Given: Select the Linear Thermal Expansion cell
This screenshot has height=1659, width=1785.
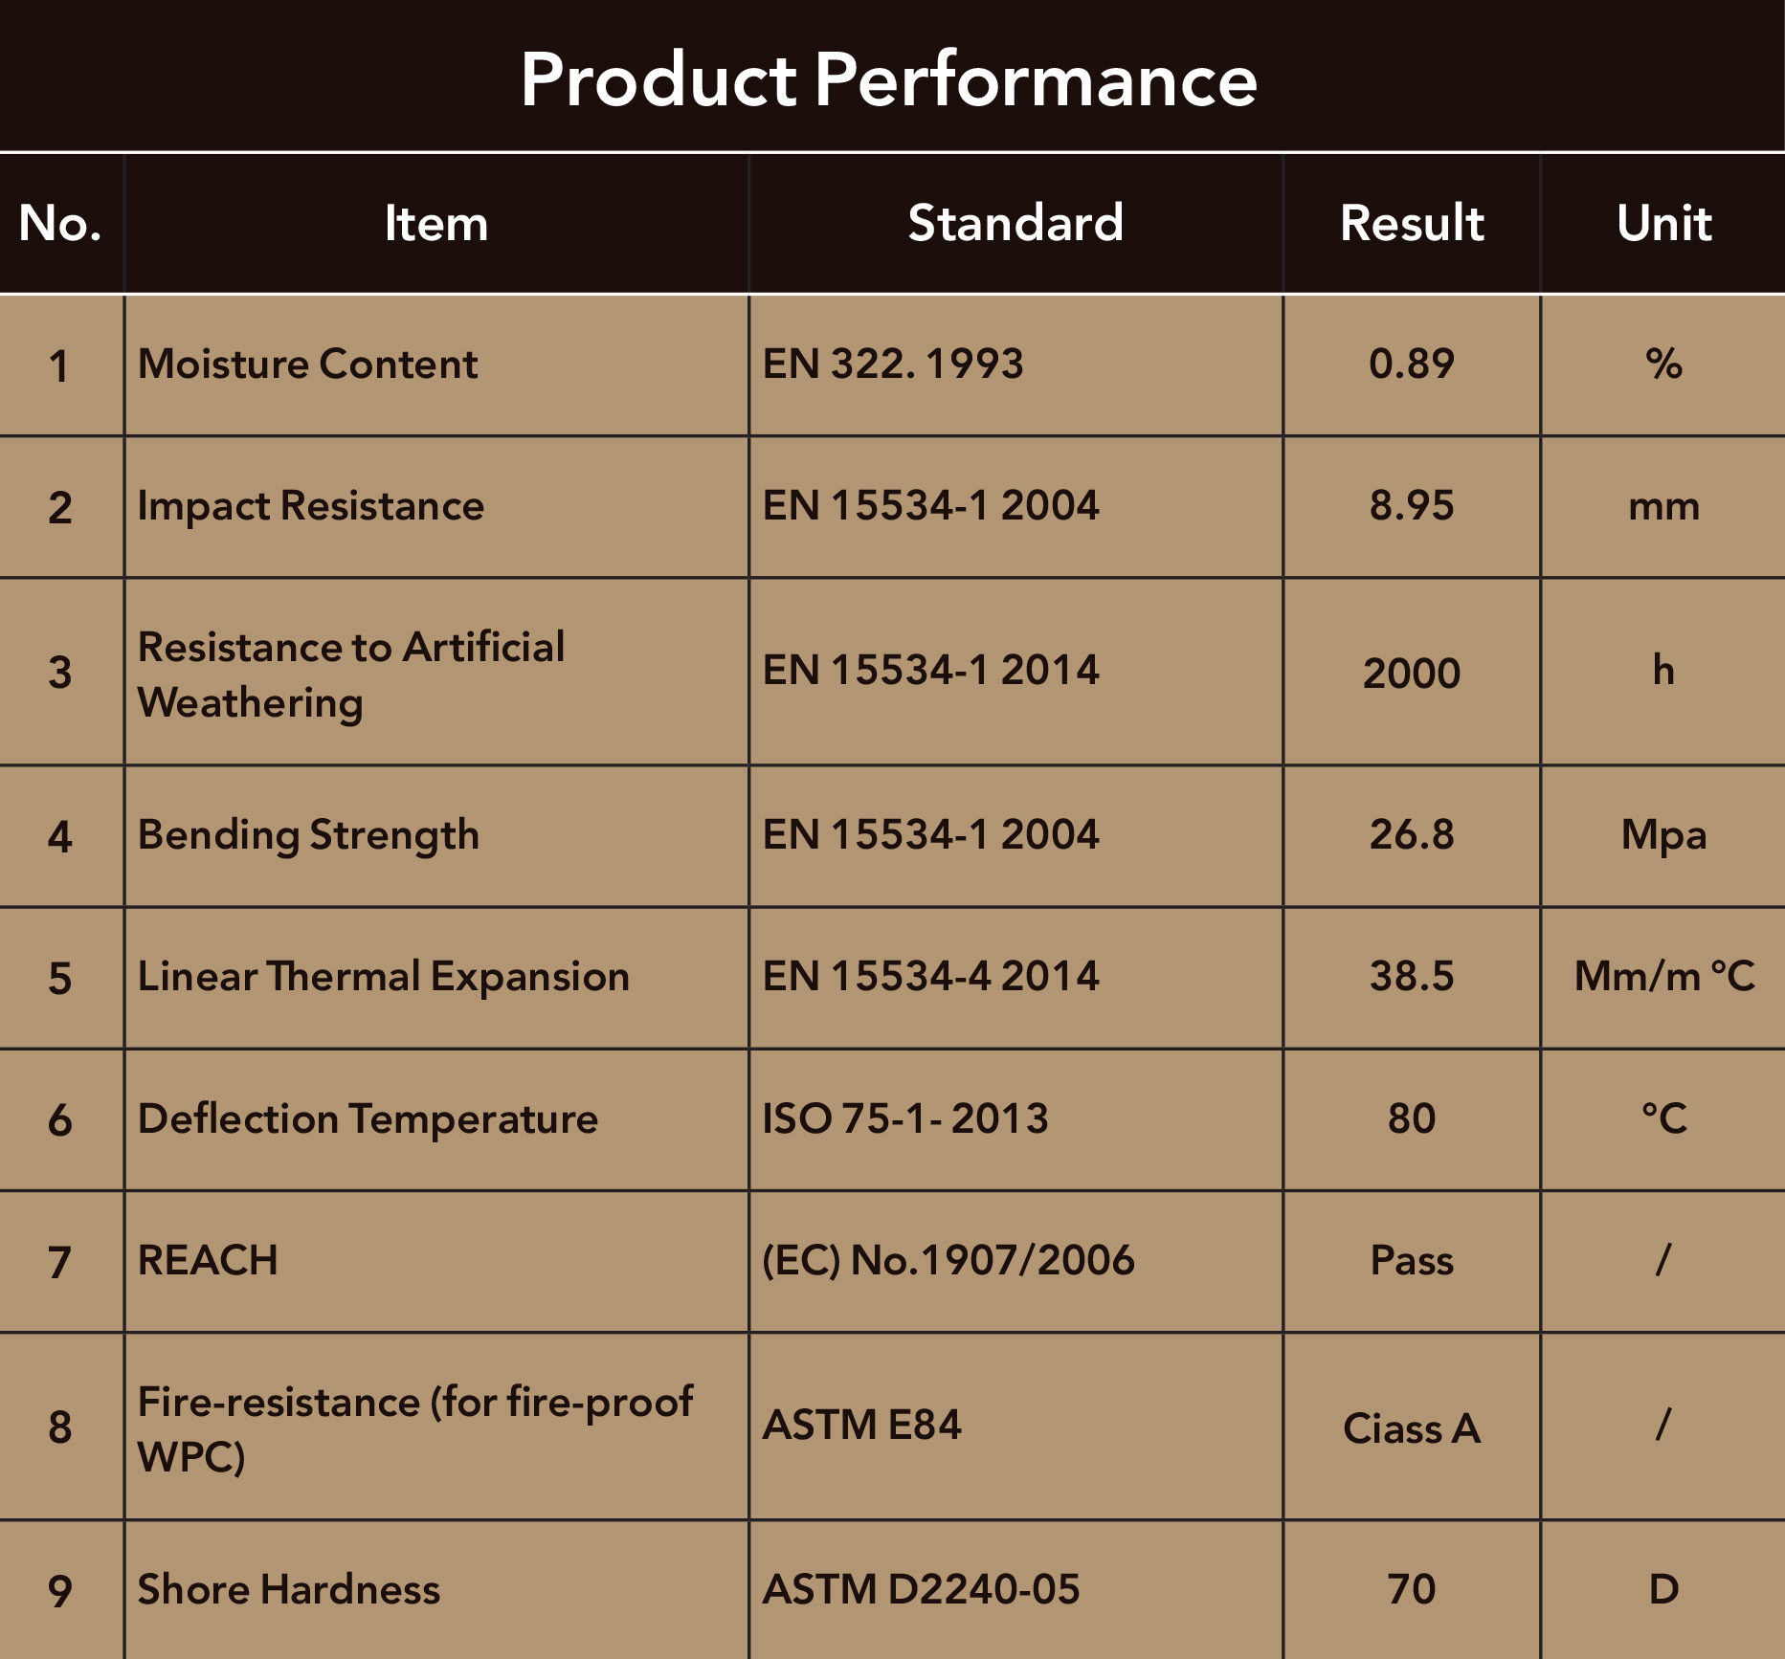Looking at the screenshot, I should tap(383, 977).
